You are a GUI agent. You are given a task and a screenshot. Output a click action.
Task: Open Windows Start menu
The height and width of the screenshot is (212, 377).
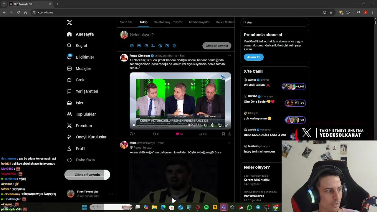point(85,207)
